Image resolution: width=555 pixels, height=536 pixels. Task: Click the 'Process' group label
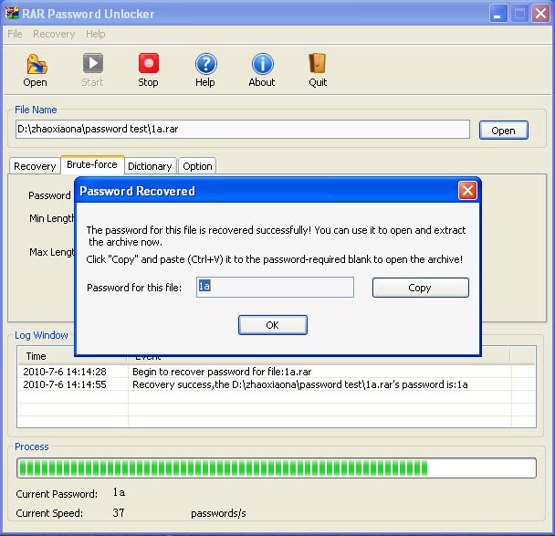coord(32,447)
